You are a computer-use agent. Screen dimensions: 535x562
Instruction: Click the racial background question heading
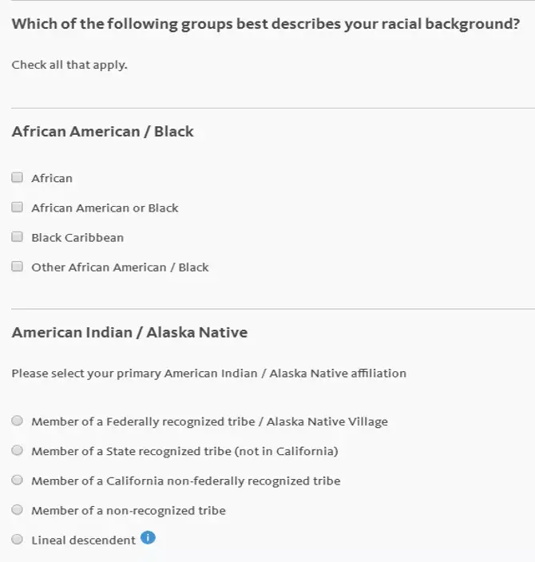pos(266,24)
